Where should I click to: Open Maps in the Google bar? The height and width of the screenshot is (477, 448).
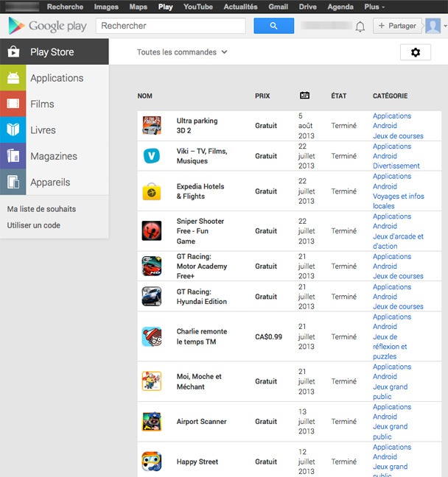coord(139,7)
